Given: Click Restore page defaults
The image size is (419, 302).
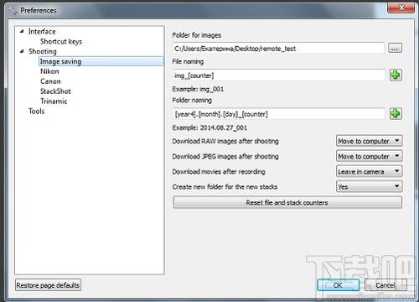Looking at the screenshot, I should pos(48,285).
